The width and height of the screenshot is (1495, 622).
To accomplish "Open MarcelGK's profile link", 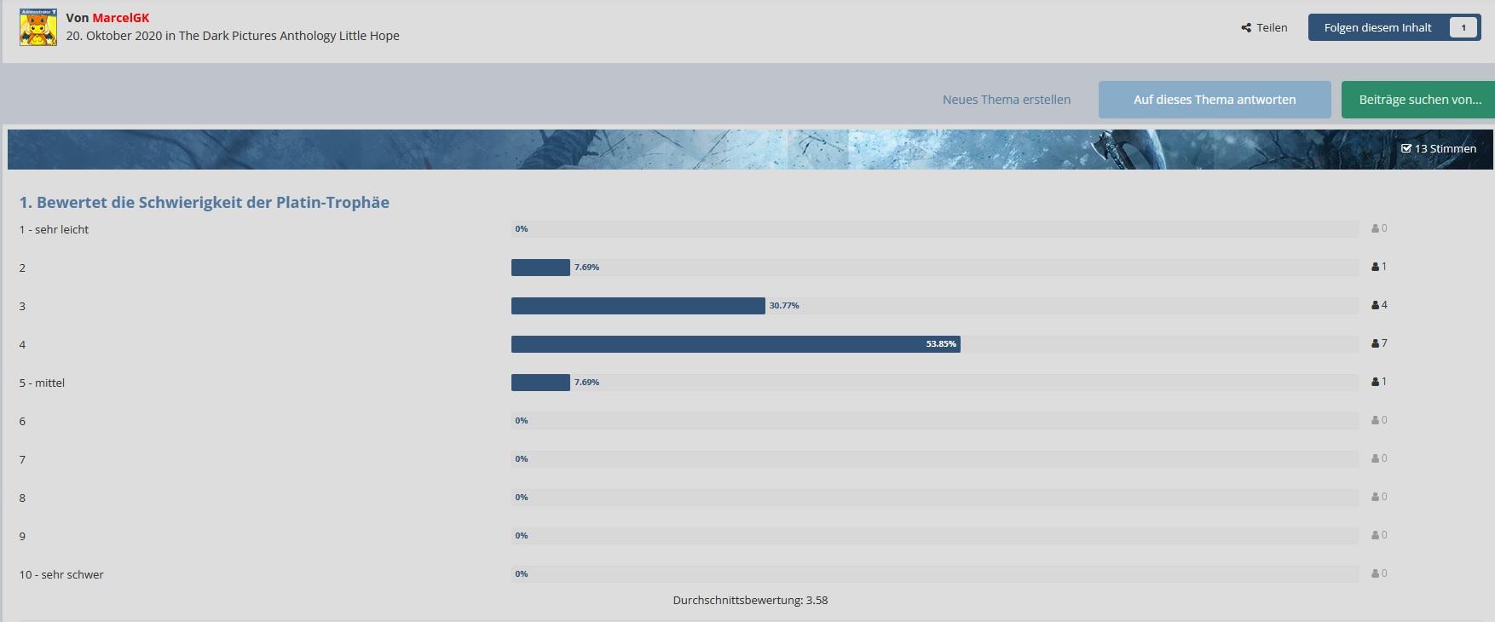I will pyautogui.click(x=120, y=18).
